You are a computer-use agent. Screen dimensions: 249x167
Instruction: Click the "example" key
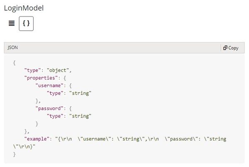[37, 139]
